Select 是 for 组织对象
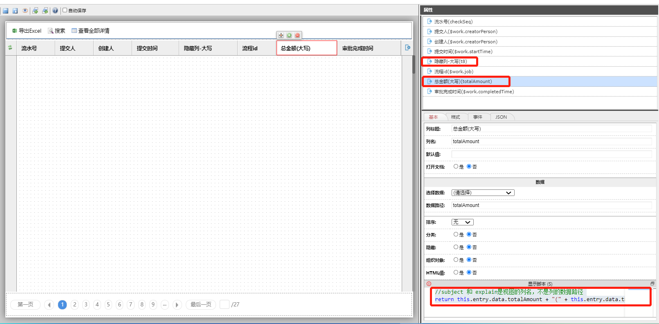 [456, 260]
